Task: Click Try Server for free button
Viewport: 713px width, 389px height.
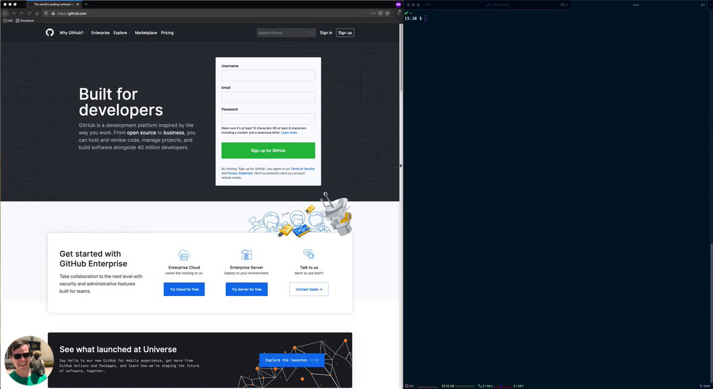Action: [x=246, y=289]
